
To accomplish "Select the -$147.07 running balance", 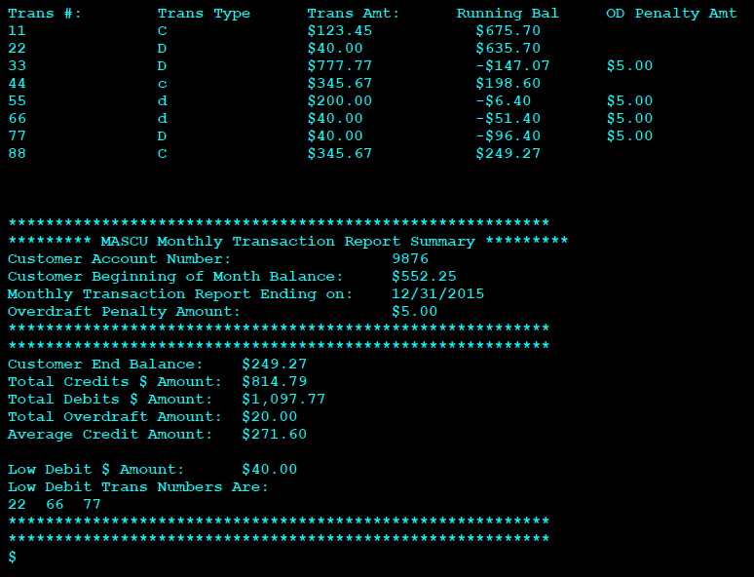I will [512, 66].
